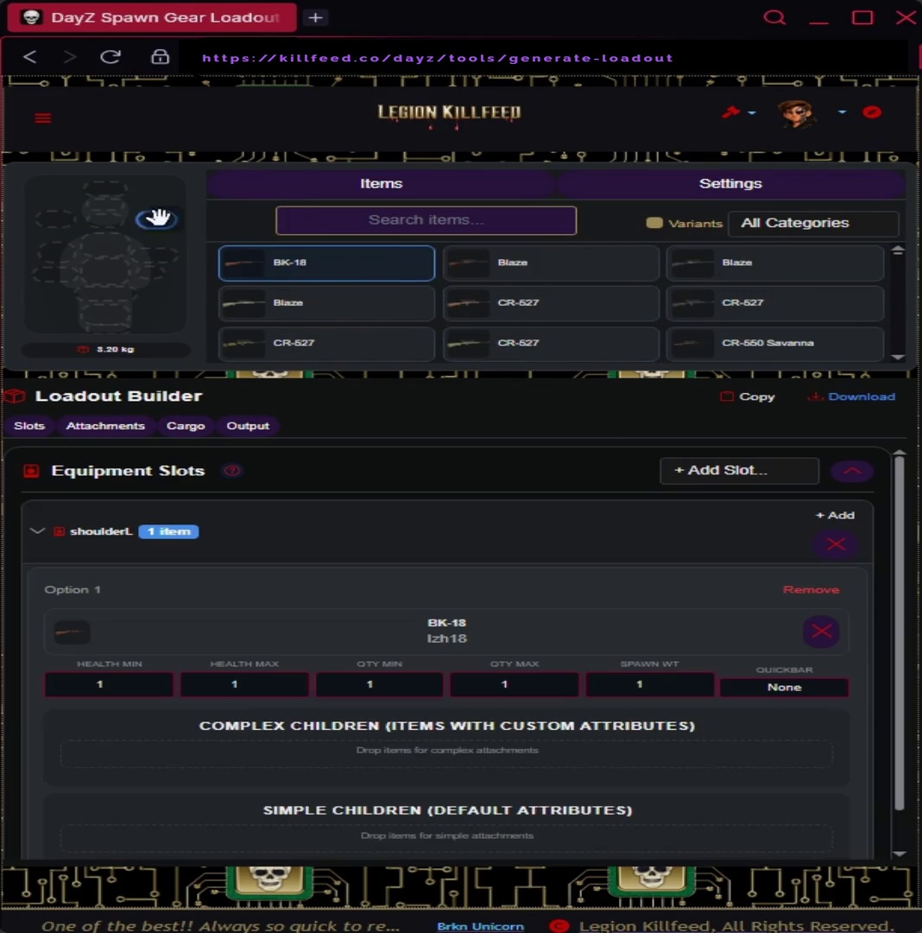The height and width of the screenshot is (933, 922).
Task: Click the simple attachments drop zone
Action: tap(446, 838)
